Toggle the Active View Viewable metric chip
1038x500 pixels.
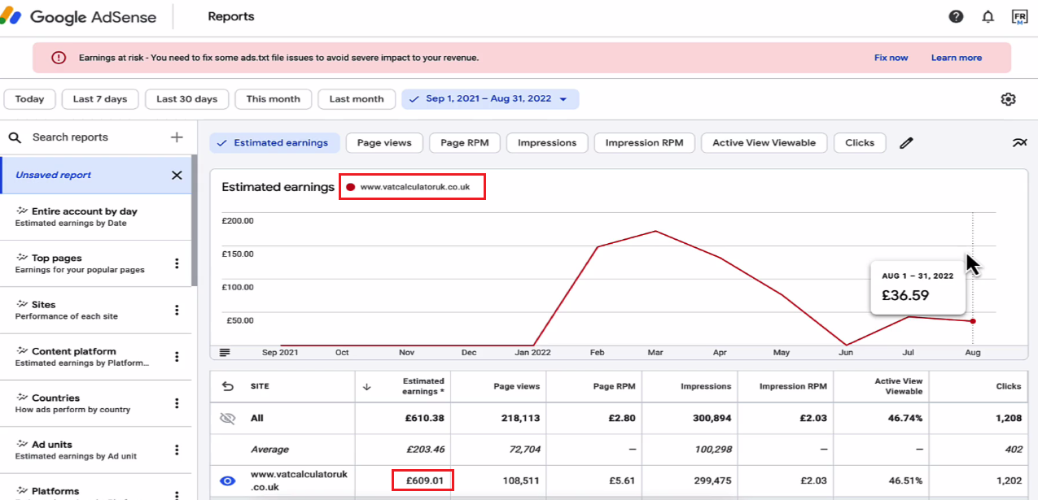click(764, 143)
